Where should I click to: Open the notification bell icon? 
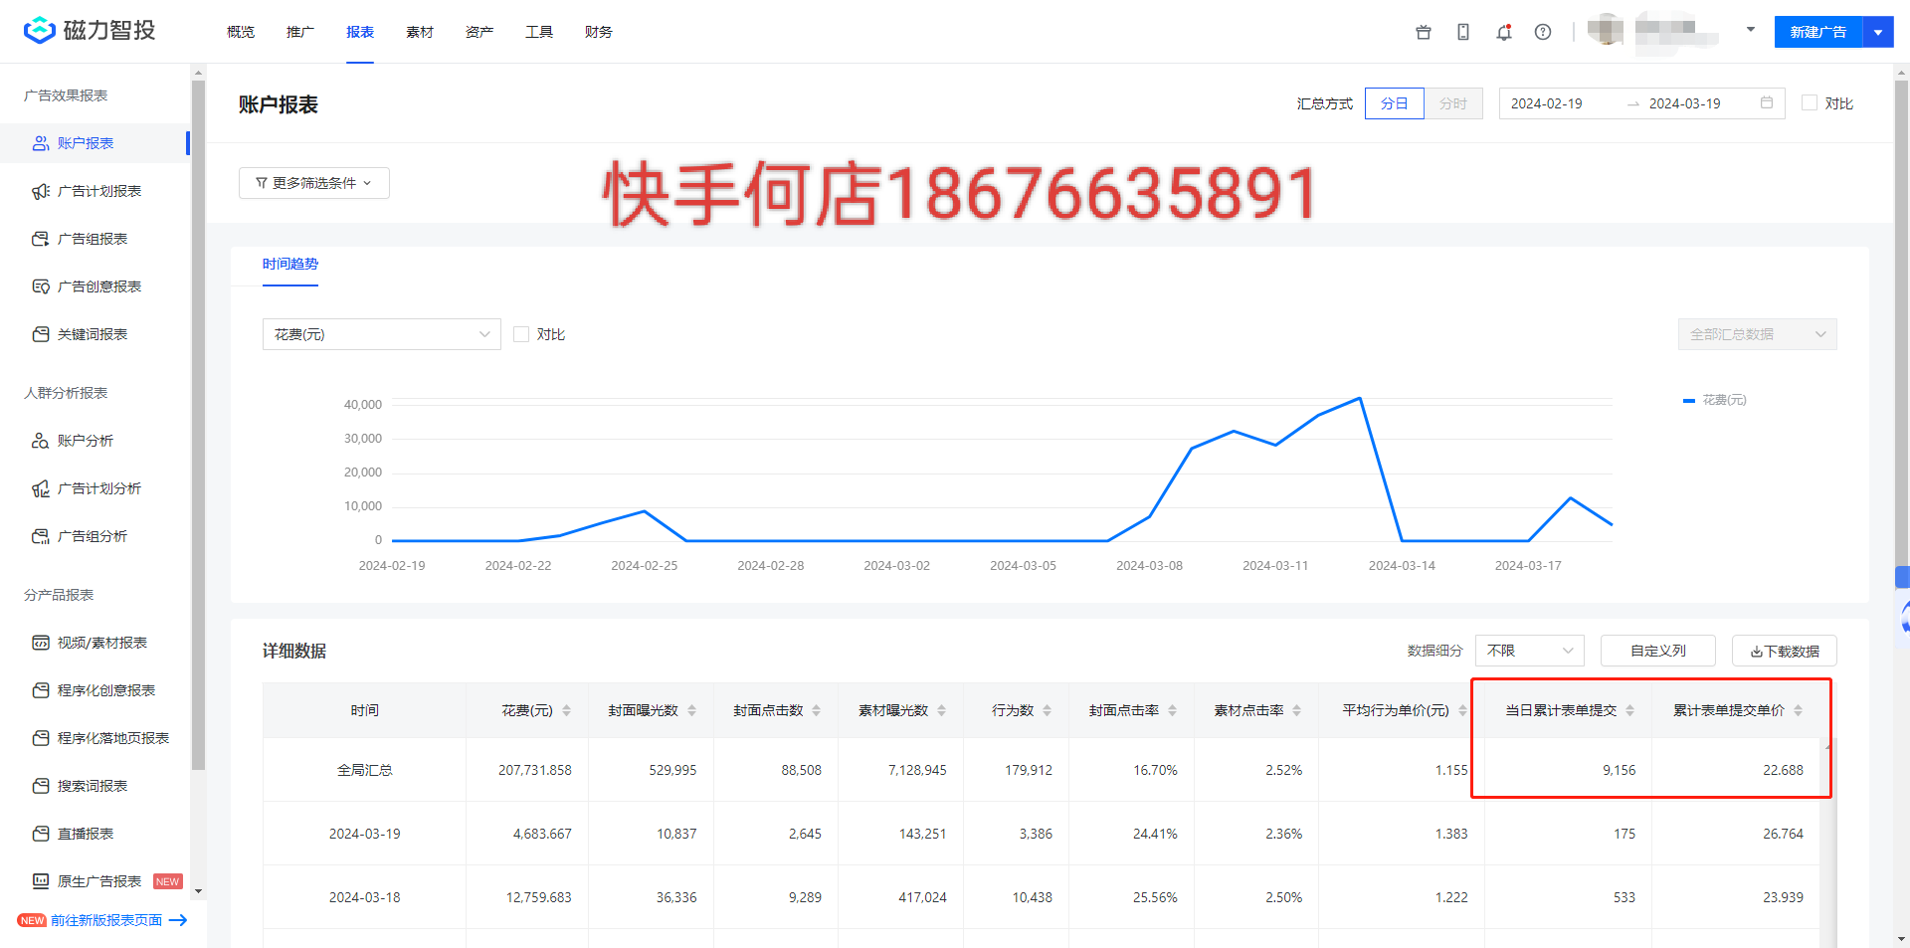coord(1504,32)
